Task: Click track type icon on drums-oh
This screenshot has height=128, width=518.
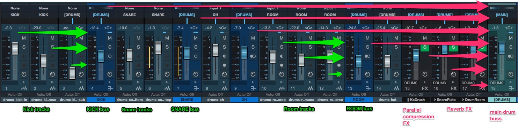Action: 224,89
